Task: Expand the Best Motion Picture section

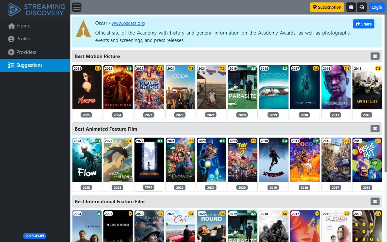Action: pyautogui.click(x=375, y=56)
